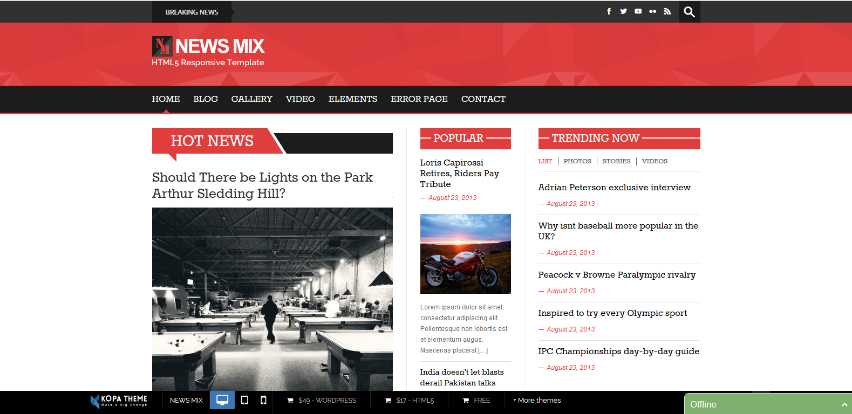Click the search magnifier icon
The height and width of the screenshot is (414, 852).
click(x=689, y=12)
